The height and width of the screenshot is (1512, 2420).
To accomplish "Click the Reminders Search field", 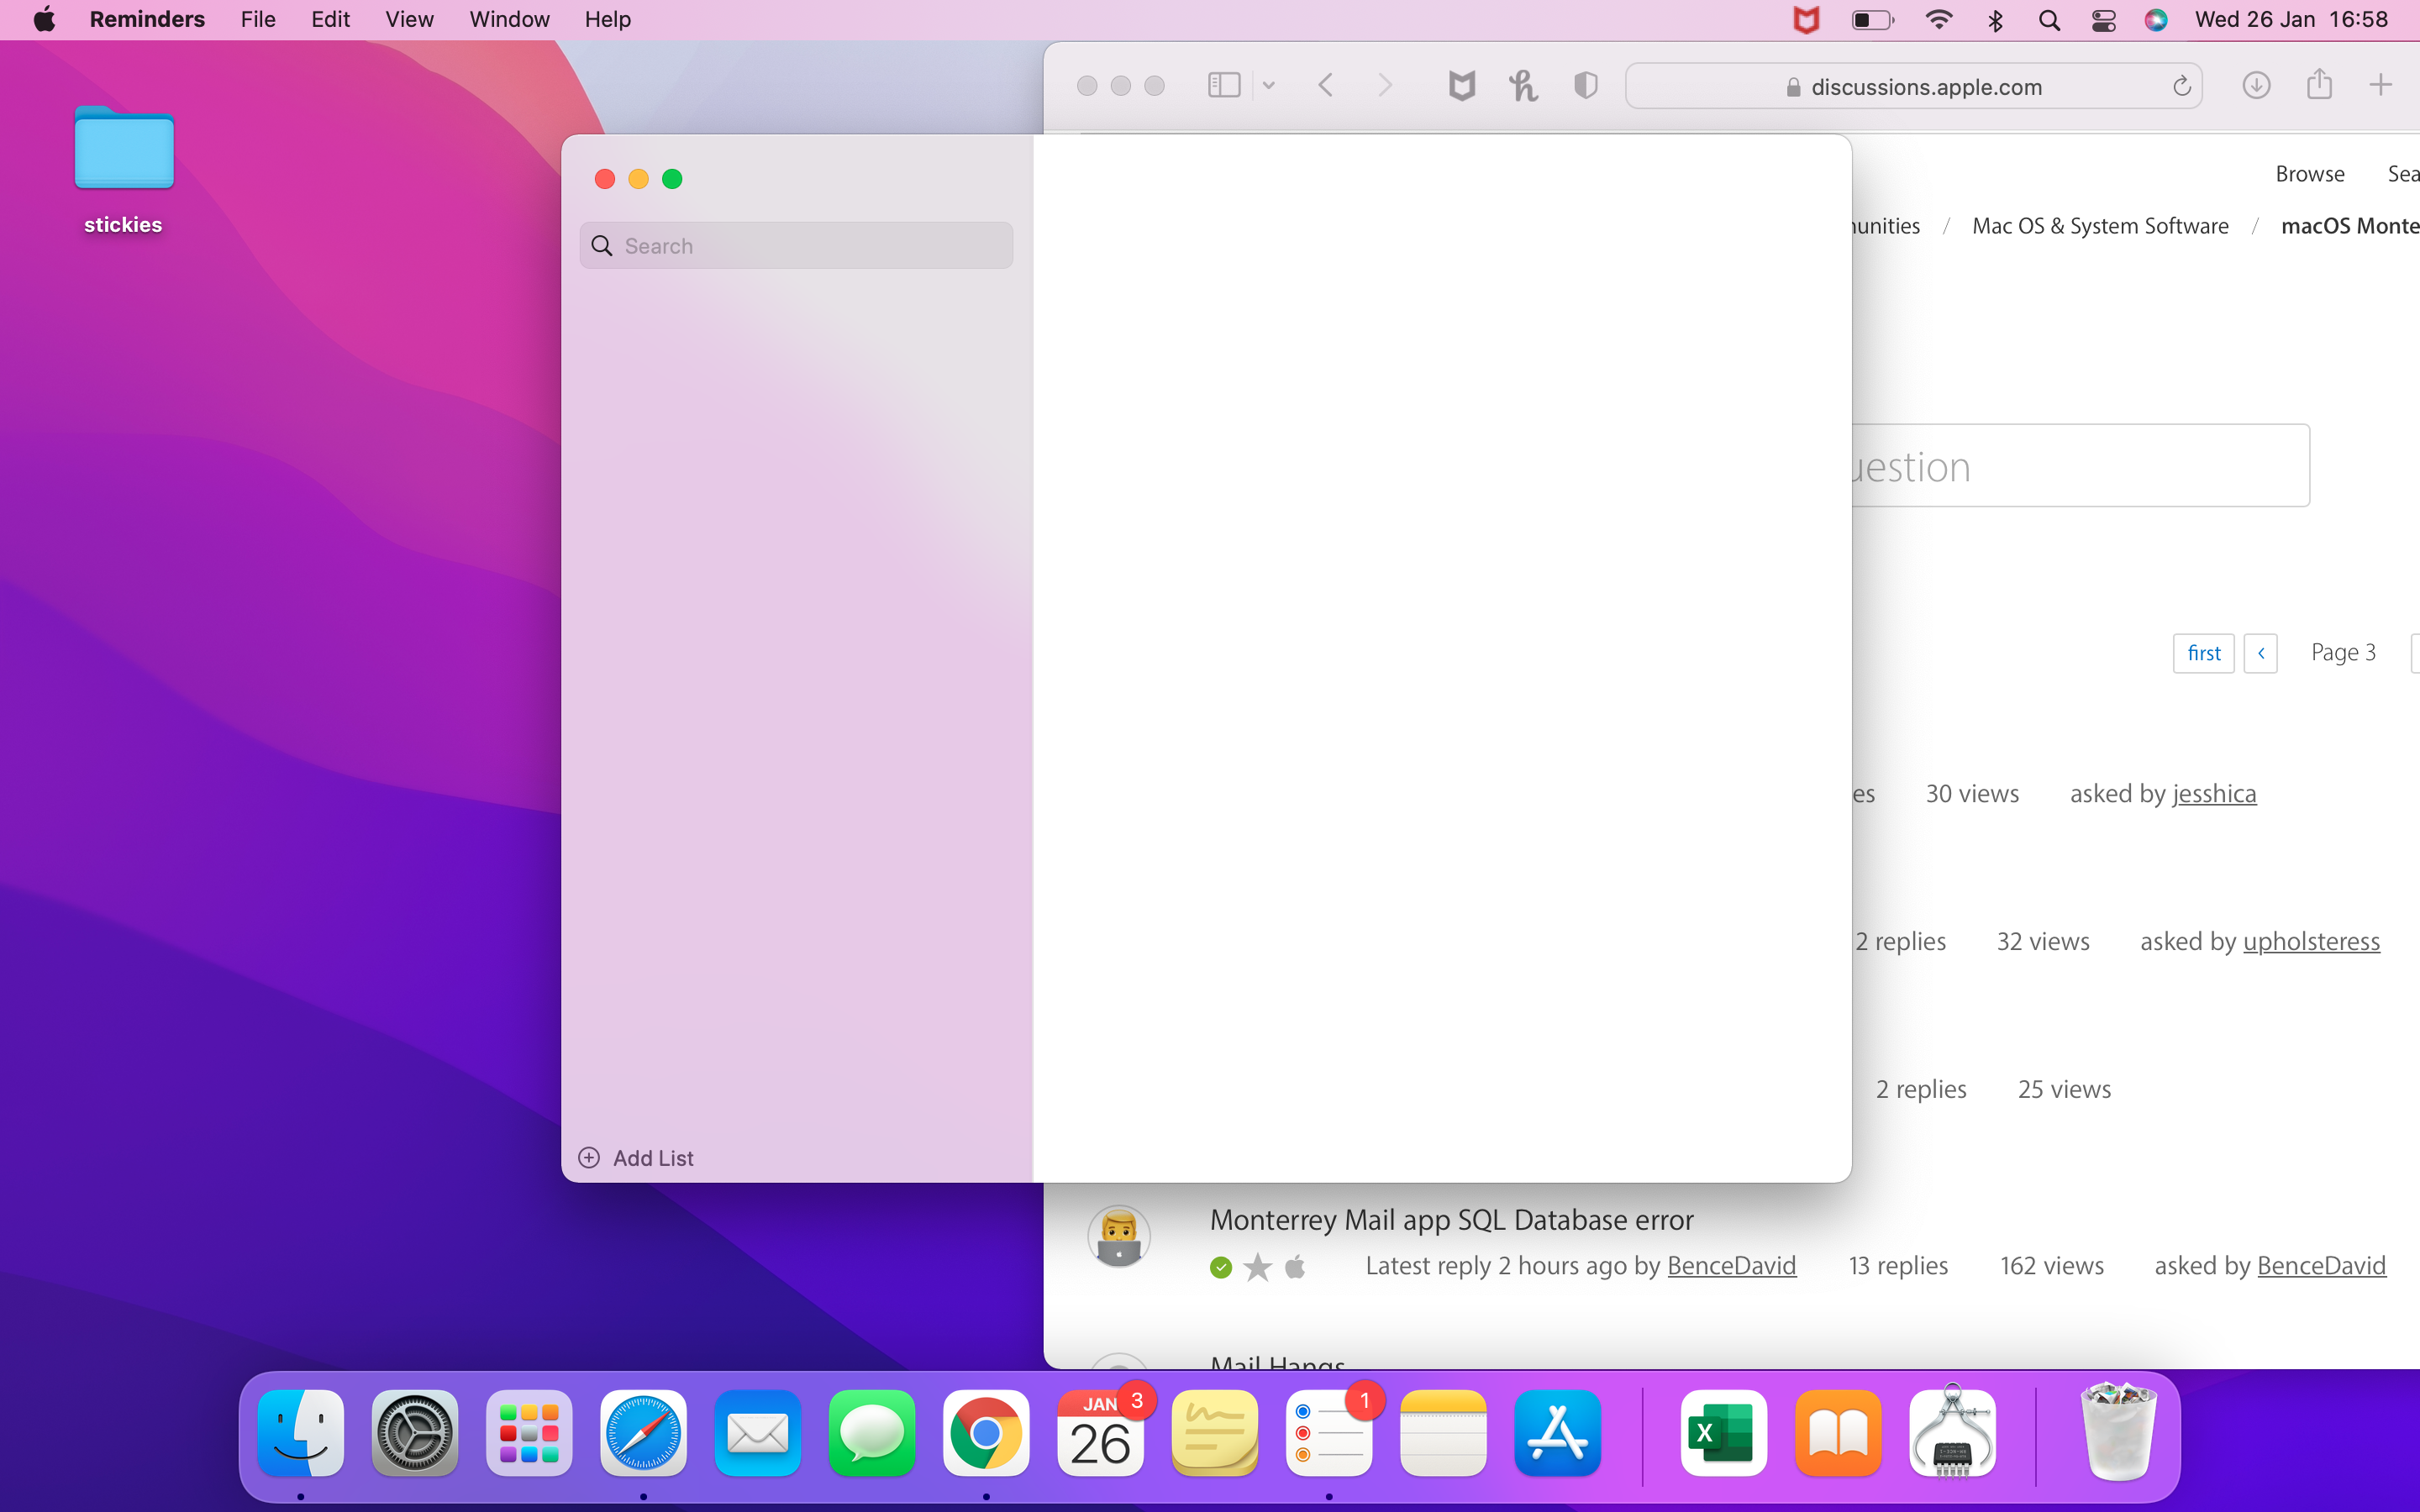I will (796, 246).
